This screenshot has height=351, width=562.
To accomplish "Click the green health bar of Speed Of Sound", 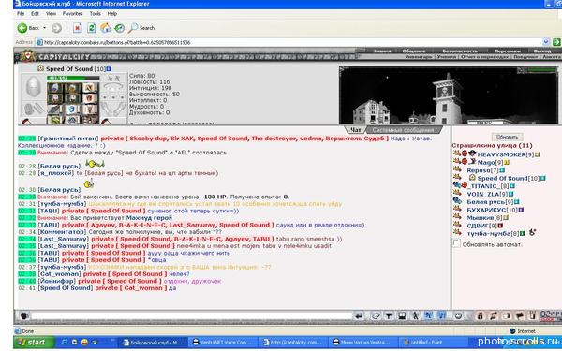I will [x=73, y=78].
